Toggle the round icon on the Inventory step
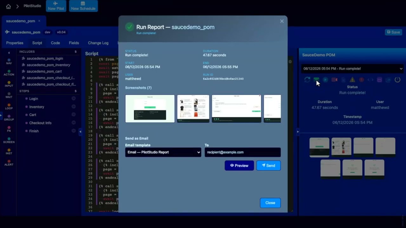This screenshot has height=228, width=406. (x=74, y=107)
